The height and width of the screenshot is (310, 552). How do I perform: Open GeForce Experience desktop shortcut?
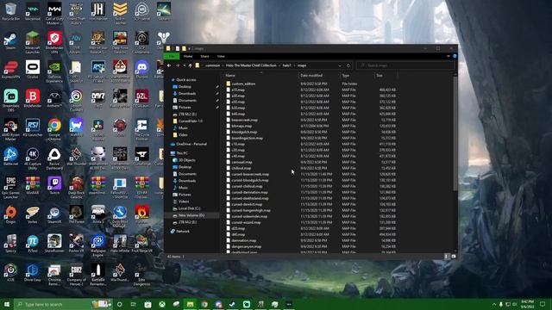54,71
